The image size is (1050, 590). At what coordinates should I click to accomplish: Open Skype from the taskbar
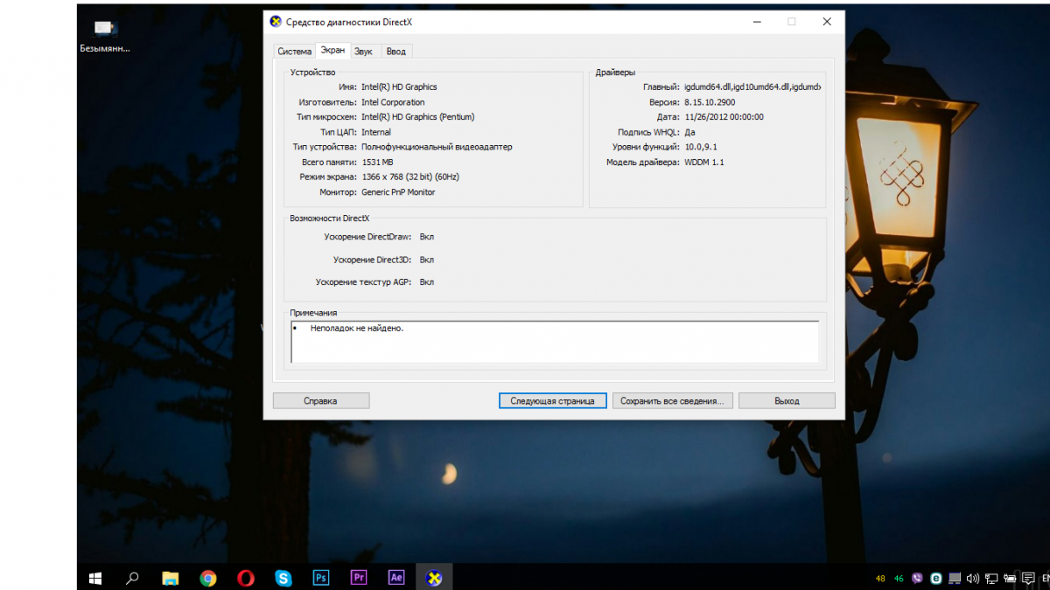283,578
